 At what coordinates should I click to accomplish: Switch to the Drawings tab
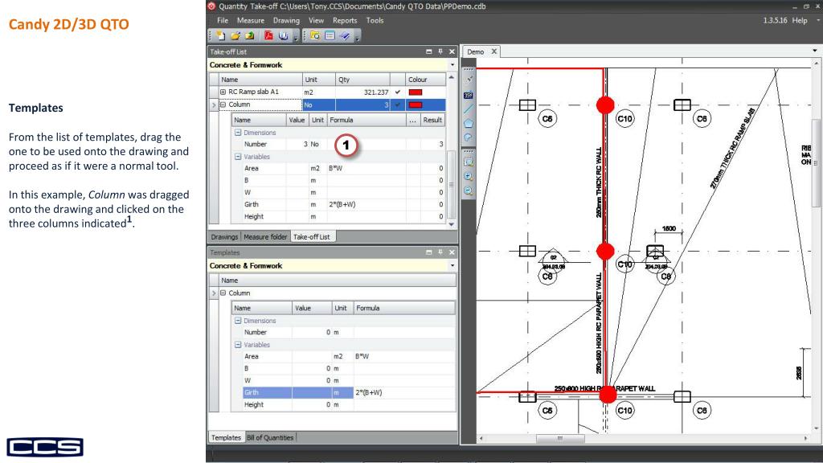(224, 237)
